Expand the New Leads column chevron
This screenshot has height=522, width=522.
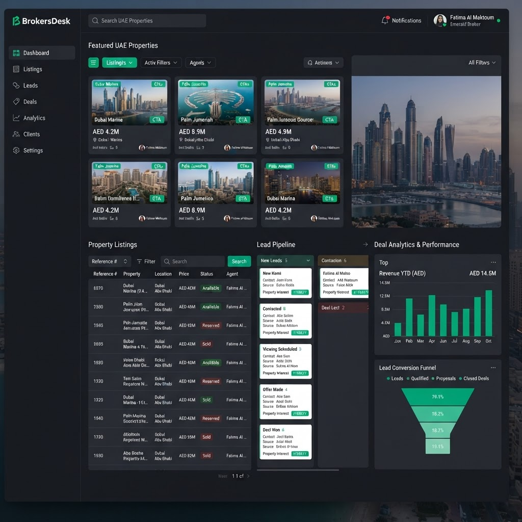click(308, 260)
